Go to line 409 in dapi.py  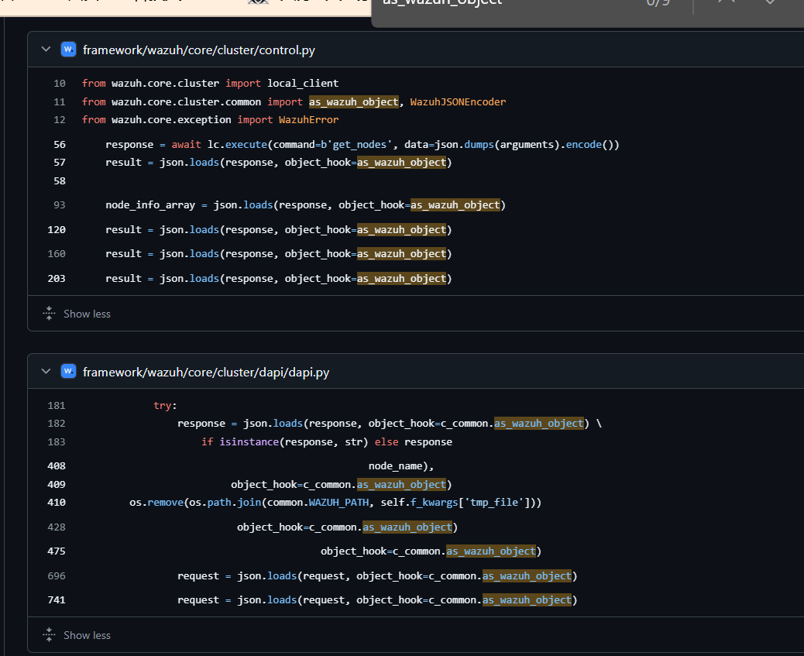(57, 484)
